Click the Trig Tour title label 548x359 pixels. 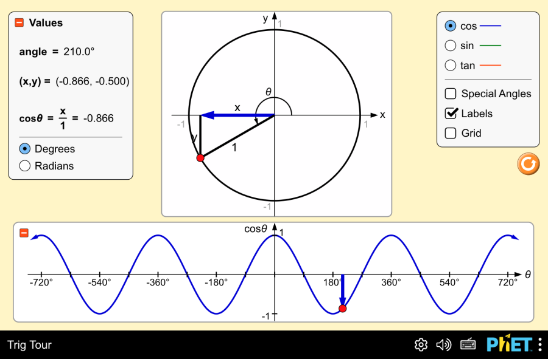[29, 344]
